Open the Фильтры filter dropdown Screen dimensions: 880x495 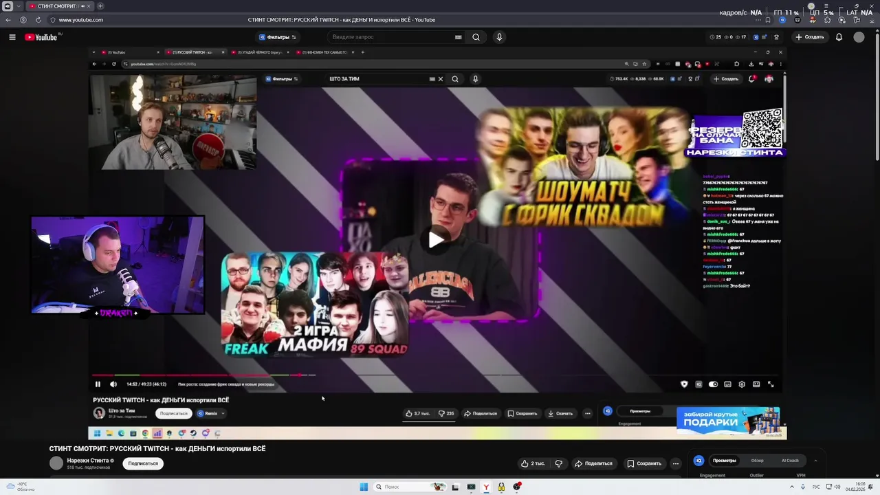278,37
